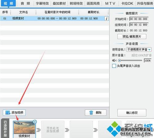The image size is (154, 138).
Task: Open info icon for 视频素材 row
Action: (x=107, y=19)
